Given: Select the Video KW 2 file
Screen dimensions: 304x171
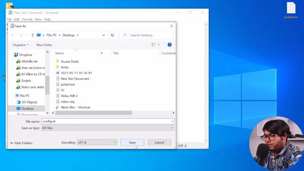Looking at the screenshot, I should (x=69, y=96).
